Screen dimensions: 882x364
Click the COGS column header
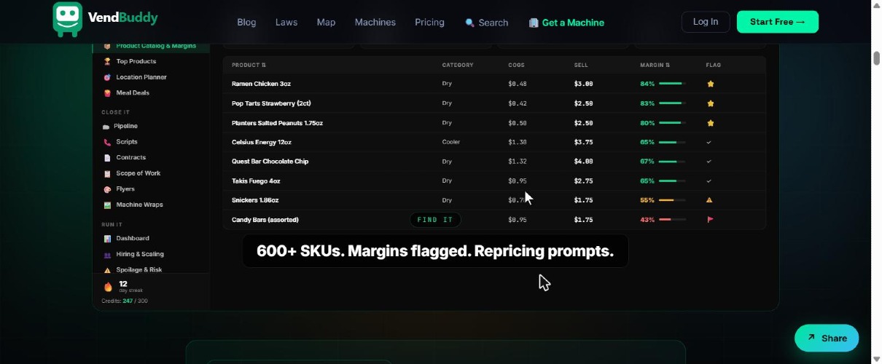tap(516, 66)
